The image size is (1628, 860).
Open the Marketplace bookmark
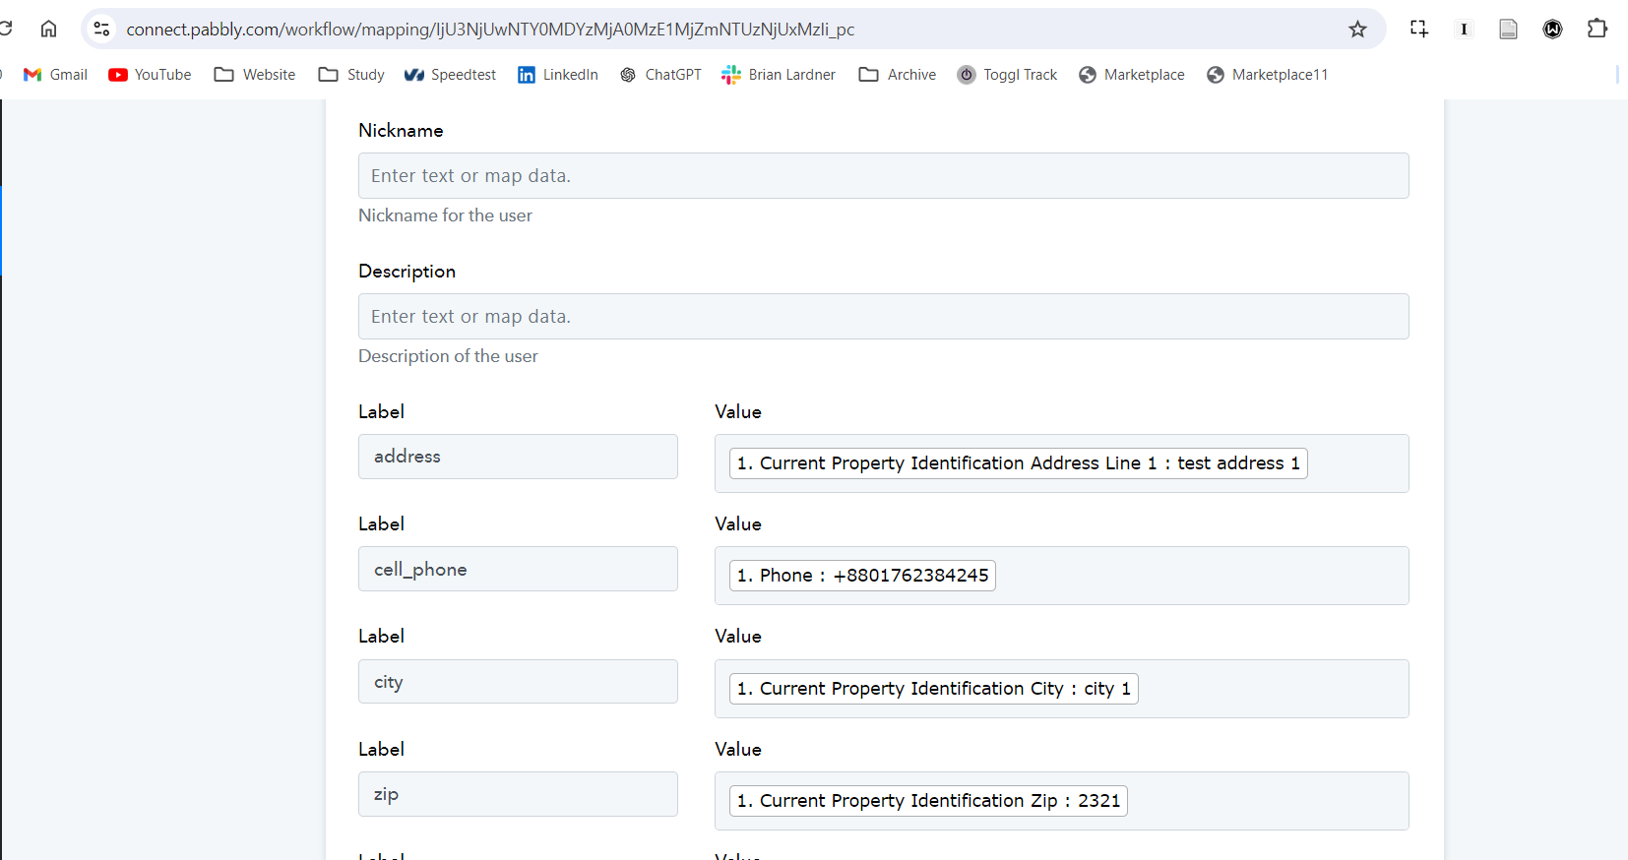(1132, 75)
